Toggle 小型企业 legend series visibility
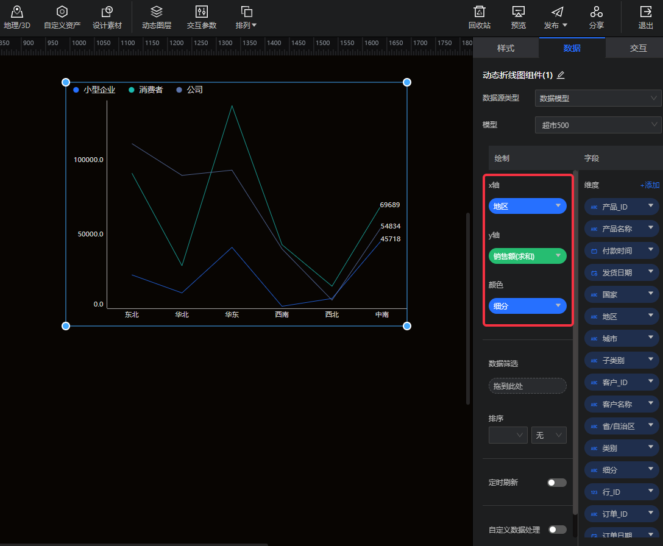Viewport: 663px width, 546px height. point(94,90)
